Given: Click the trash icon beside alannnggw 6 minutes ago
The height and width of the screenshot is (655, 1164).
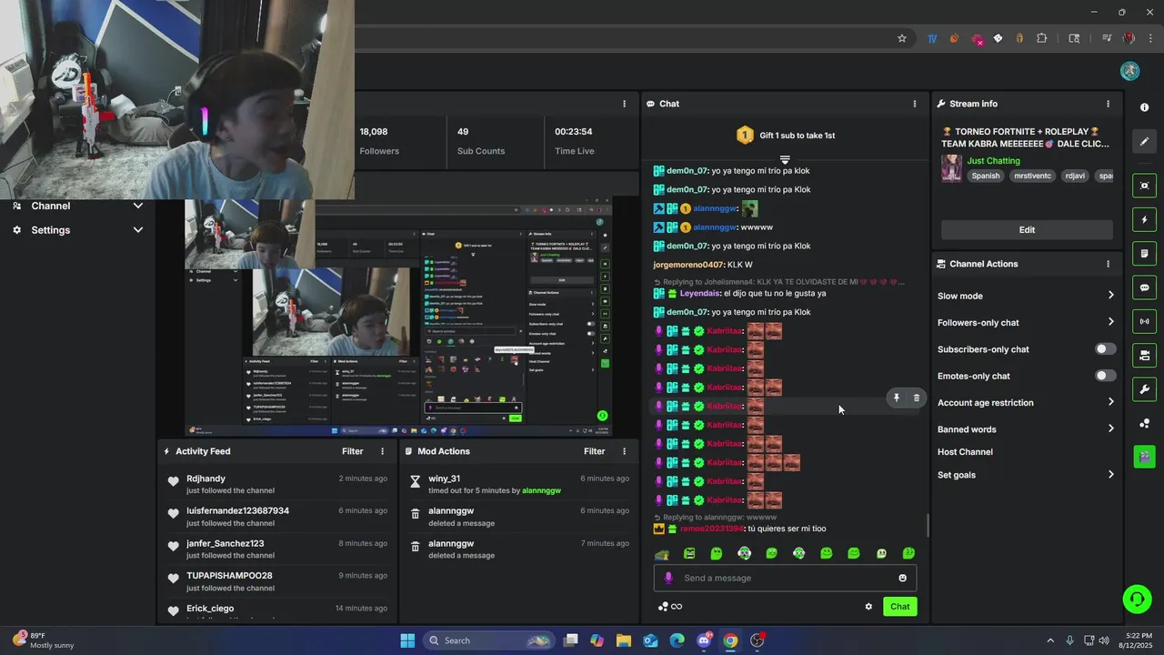Looking at the screenshot, I should click(x=416, y=514).
